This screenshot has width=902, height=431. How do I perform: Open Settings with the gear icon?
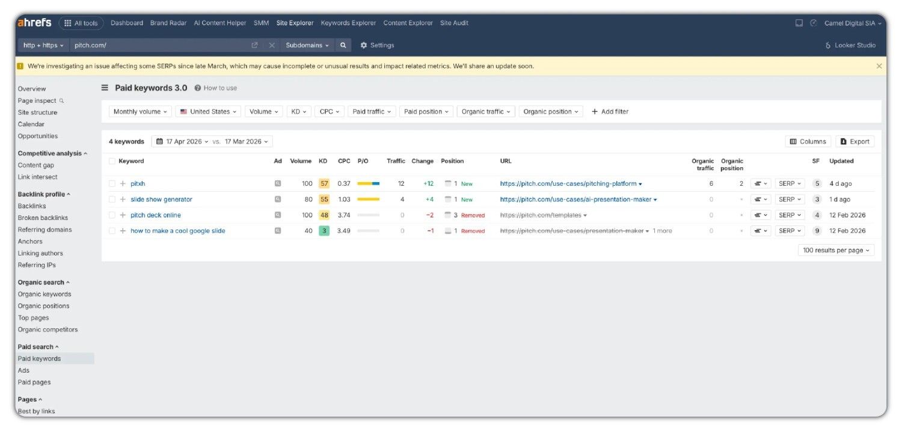(x=377, y=45)
